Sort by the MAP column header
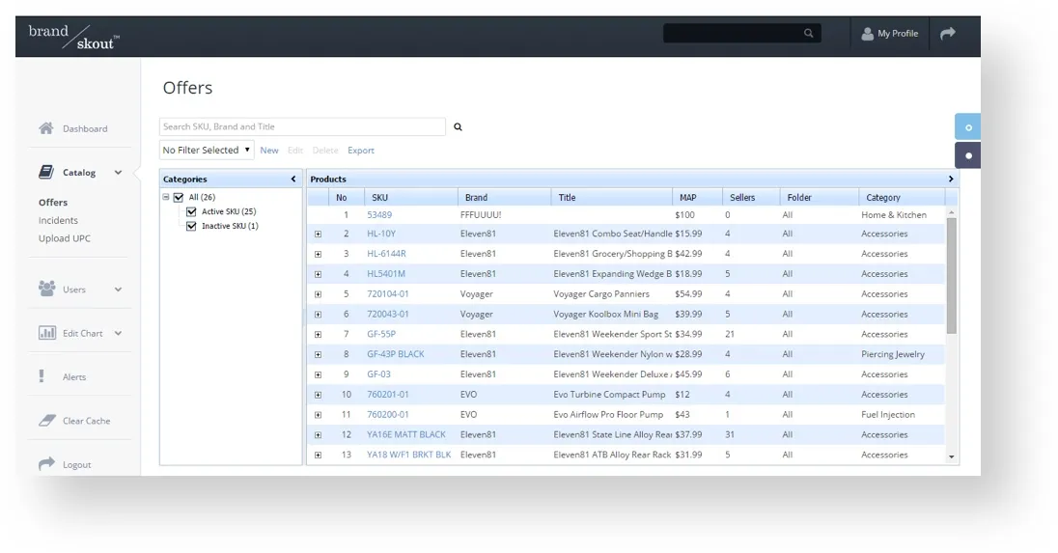The width and height of the screenshot is (1058, 553). 697,198
